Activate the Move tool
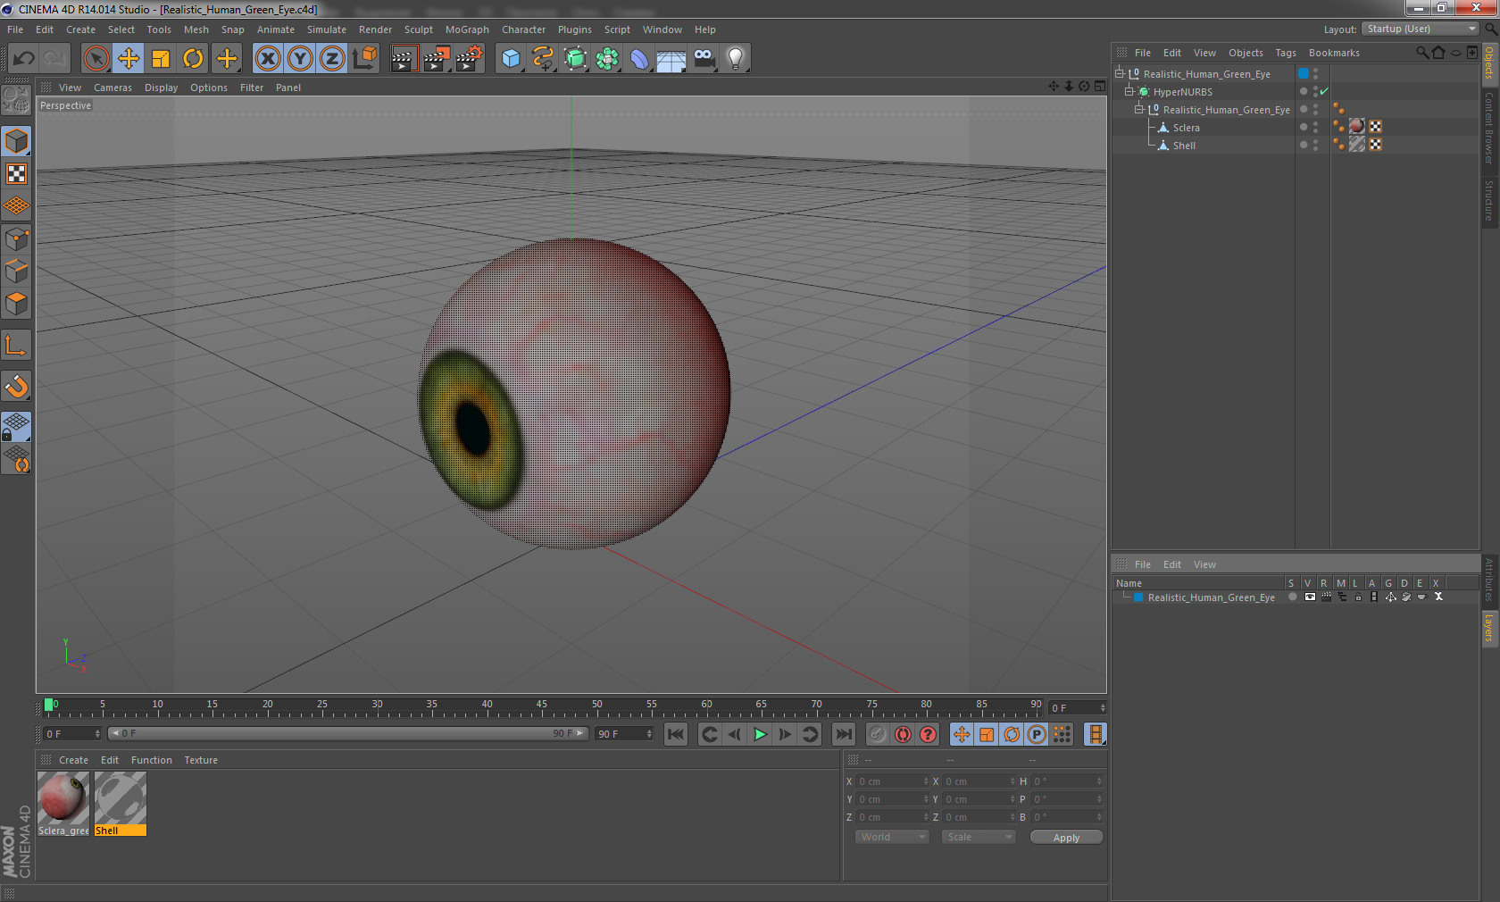Image resolution: width=1500 pixels, height=902 pixels. (x=129, y=59)
